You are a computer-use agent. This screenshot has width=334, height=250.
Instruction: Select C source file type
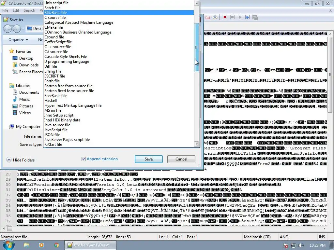[119, 18]
